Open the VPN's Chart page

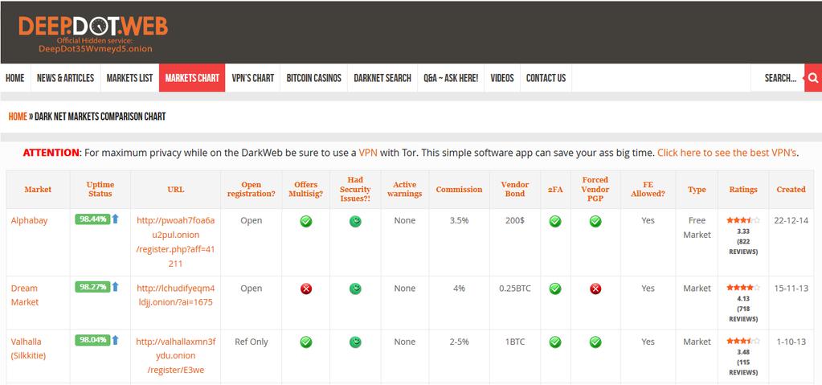252,78
